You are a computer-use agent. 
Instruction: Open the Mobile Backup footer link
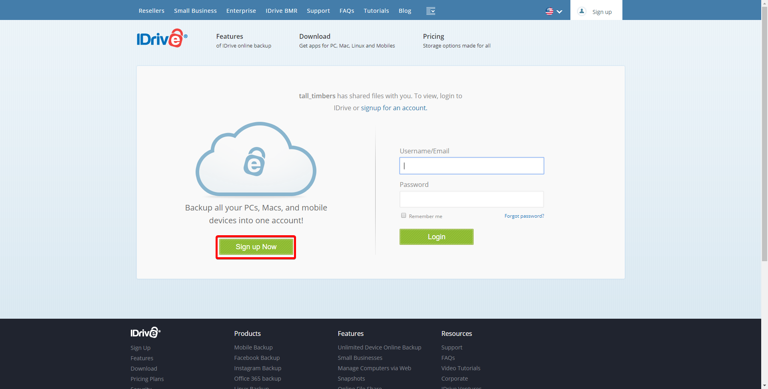[254, 347]
